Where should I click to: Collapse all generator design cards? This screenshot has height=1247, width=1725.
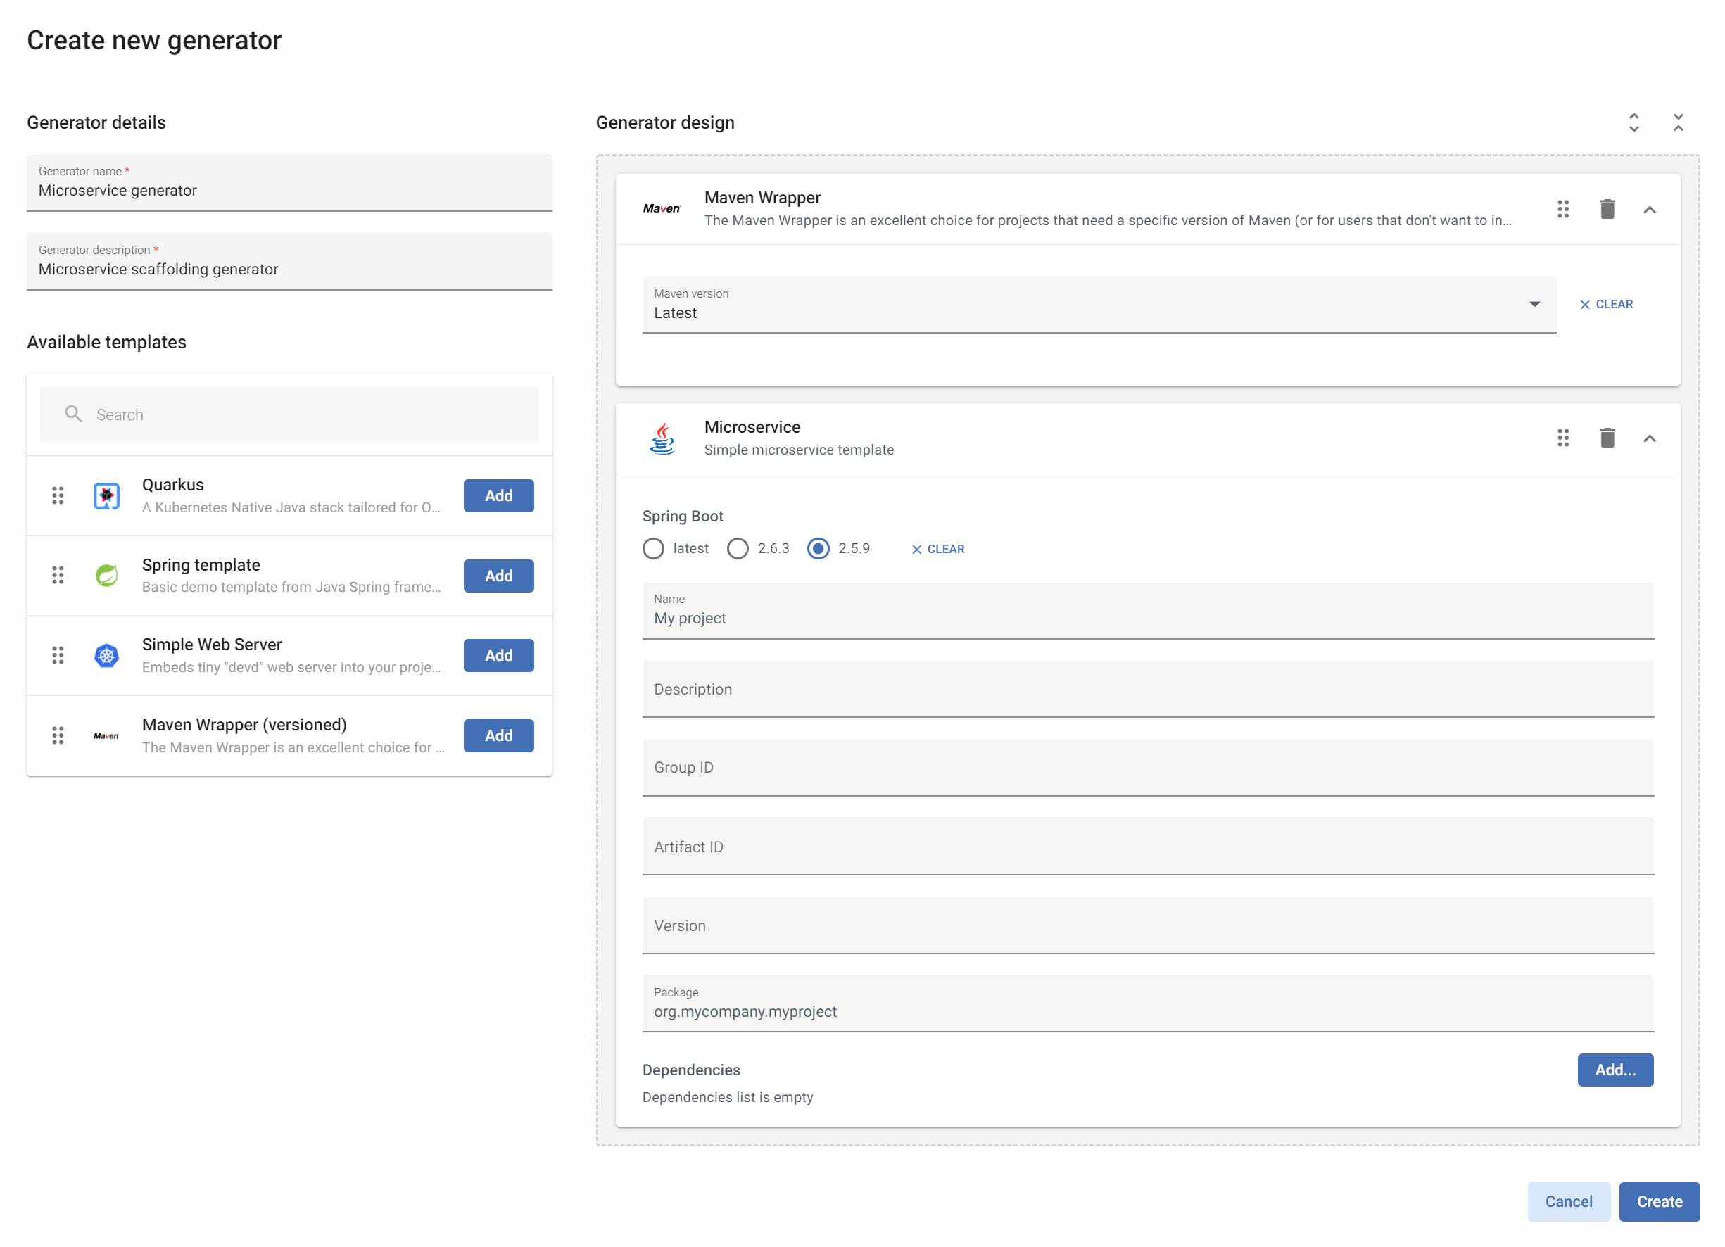pos(1678,122)
